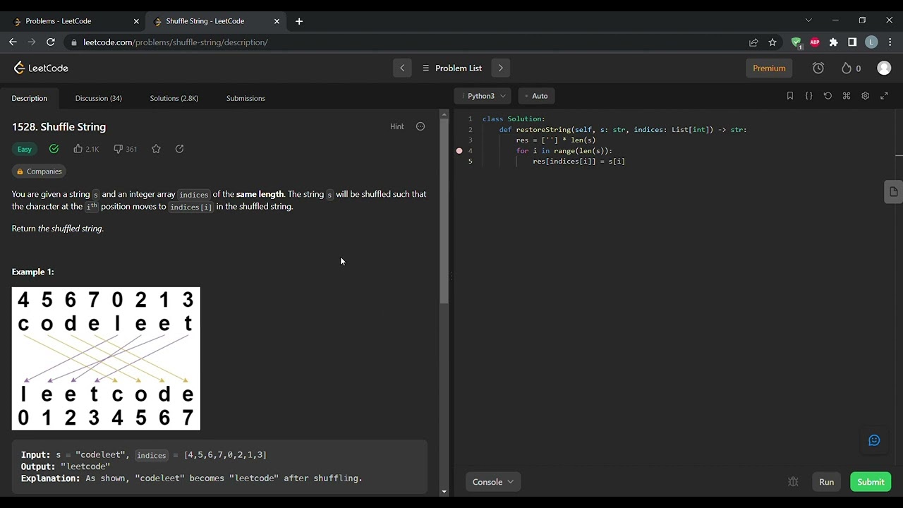
Task: Open Problem List panel
Action: (452, 68)
